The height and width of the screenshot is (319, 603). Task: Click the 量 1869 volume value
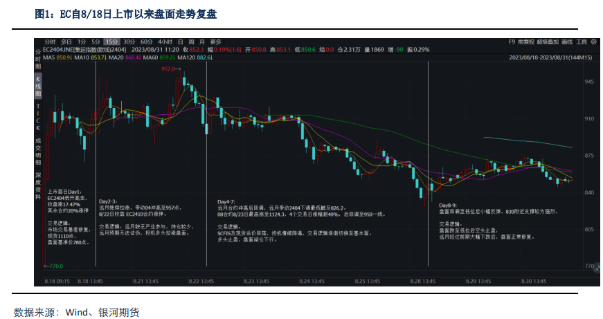tap(374, 50)
